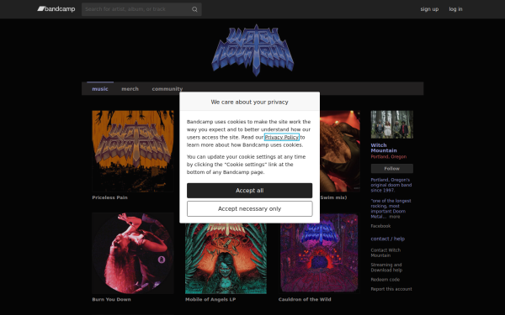Open the Cauldron of the Wild cover
This screenshot has height=315, width=505.
pyautogui.click(x=319, y=254)
